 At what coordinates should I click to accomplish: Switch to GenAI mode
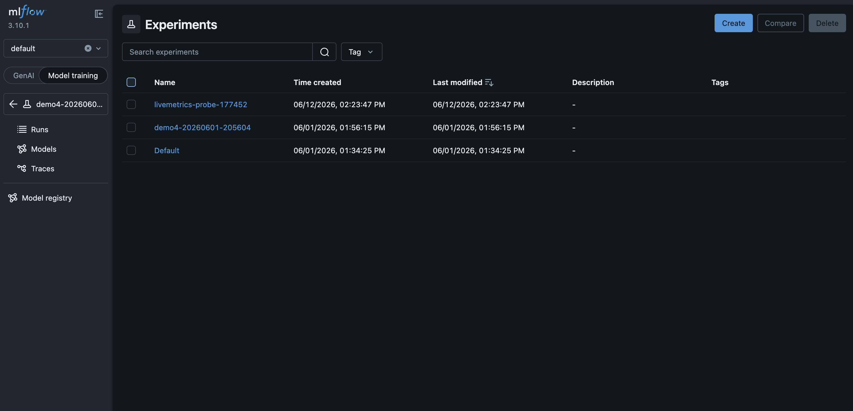click(24, 75)
